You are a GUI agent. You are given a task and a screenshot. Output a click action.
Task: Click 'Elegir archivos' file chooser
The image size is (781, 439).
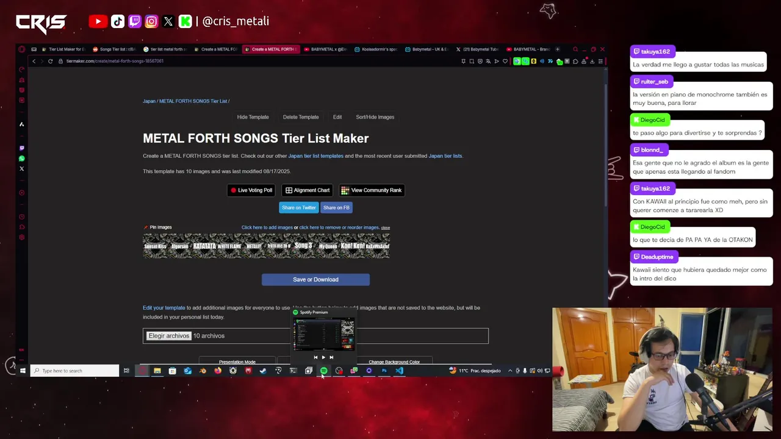tap(169, 336)
